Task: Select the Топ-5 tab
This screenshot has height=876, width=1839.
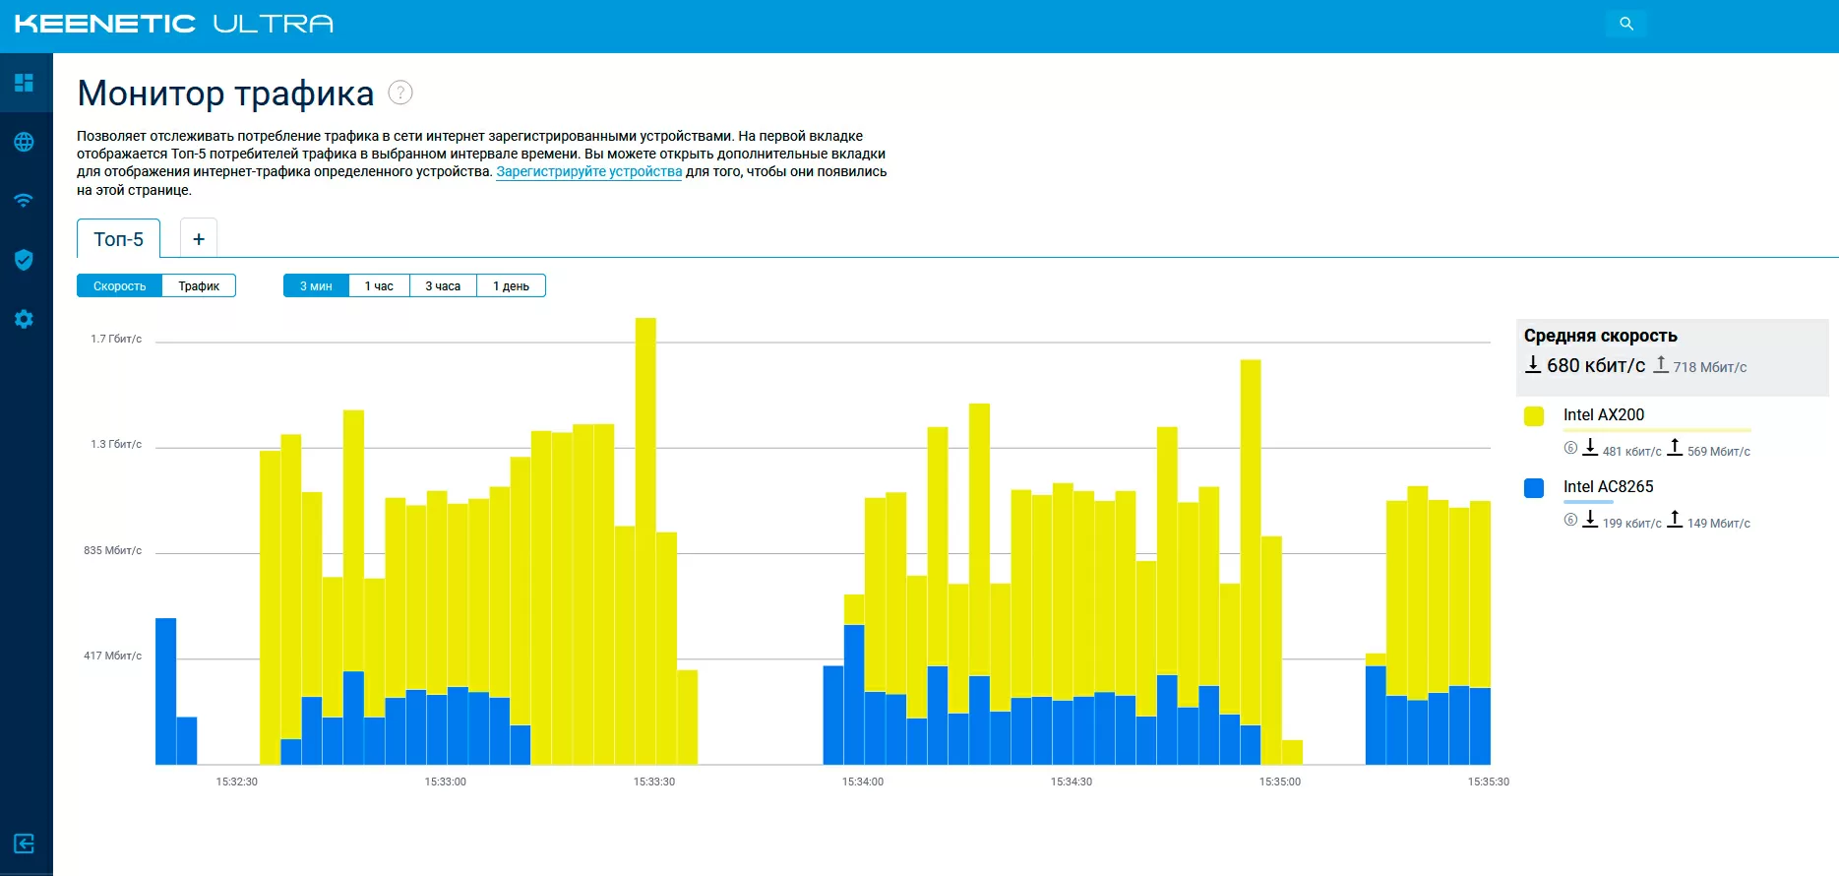Action: (x=118, y=239)
